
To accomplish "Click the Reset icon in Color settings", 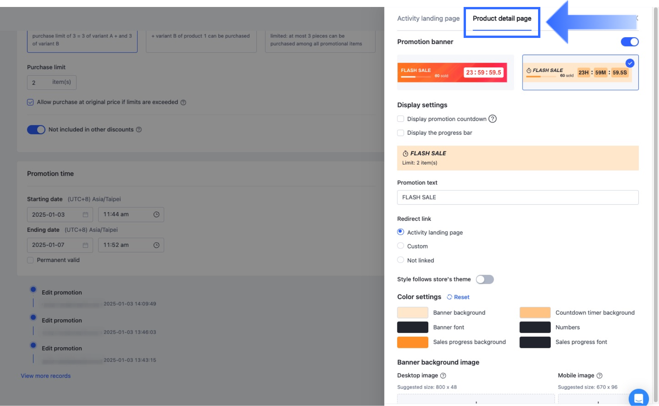I will click(450, 297).
